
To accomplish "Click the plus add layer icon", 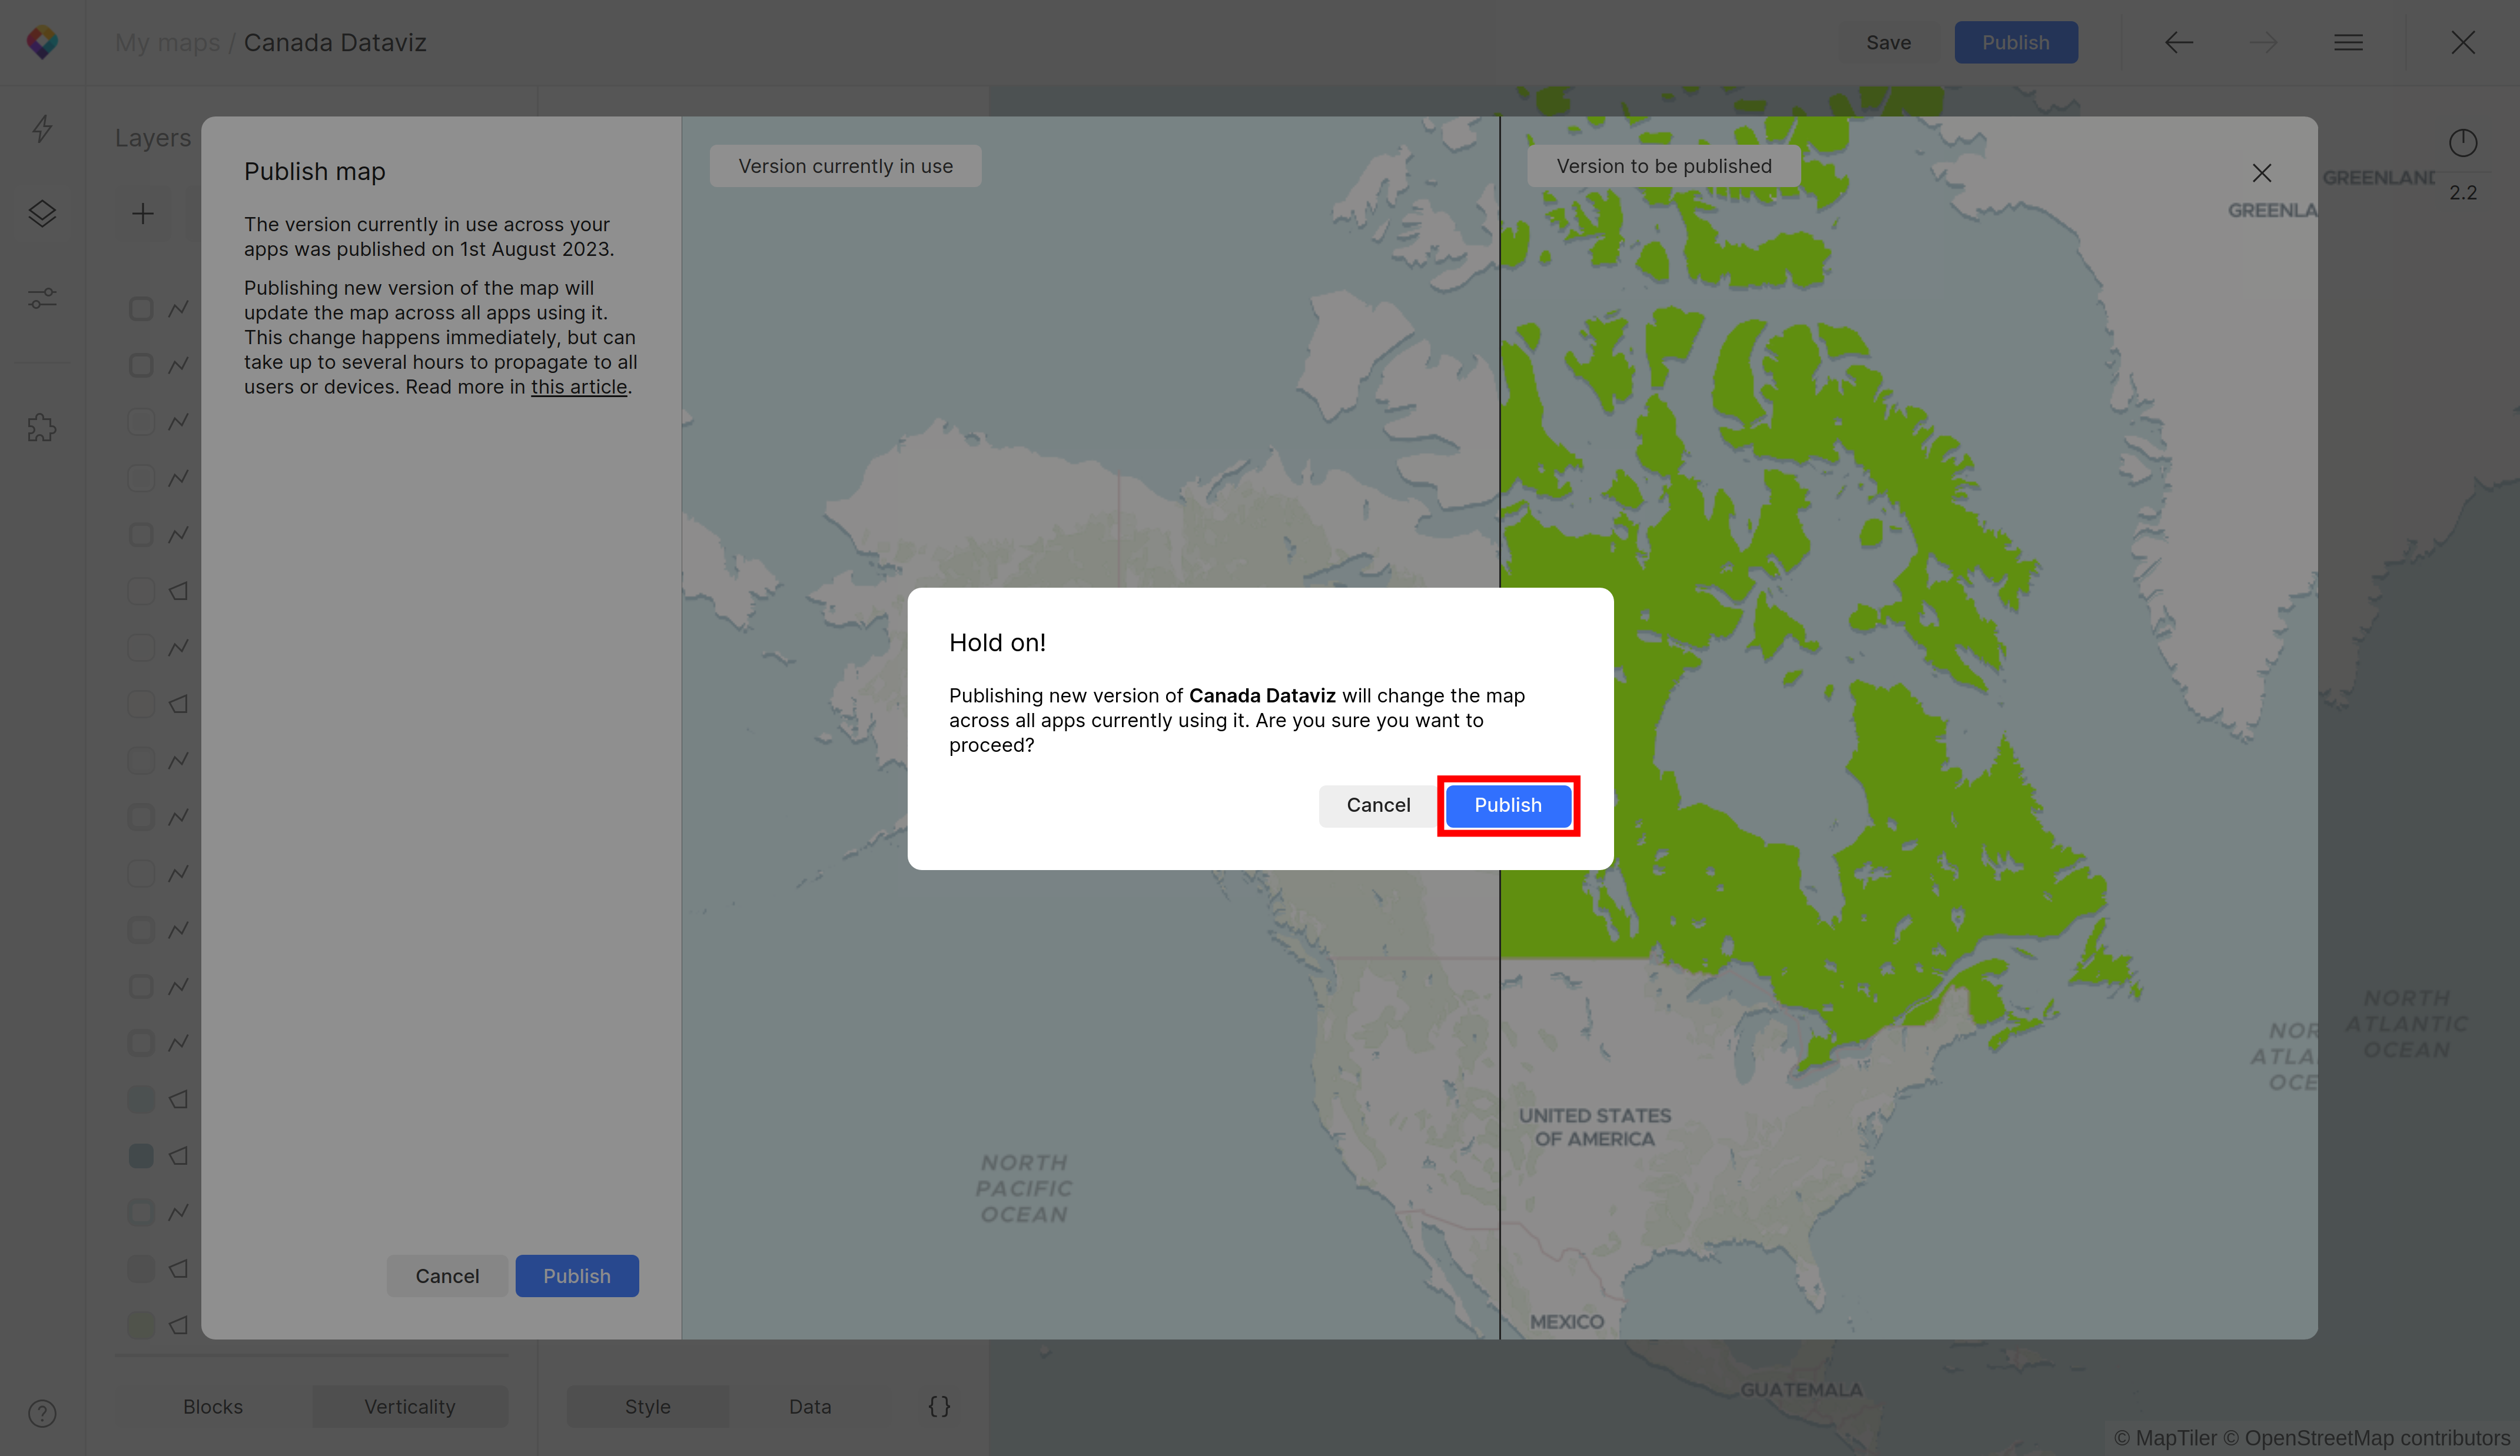I will pyautogui.click(x=143, y=213).
